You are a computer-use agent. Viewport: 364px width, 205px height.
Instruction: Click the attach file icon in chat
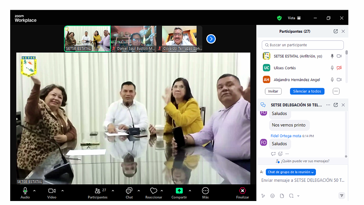pyautogui.click(x=282, y=196)
